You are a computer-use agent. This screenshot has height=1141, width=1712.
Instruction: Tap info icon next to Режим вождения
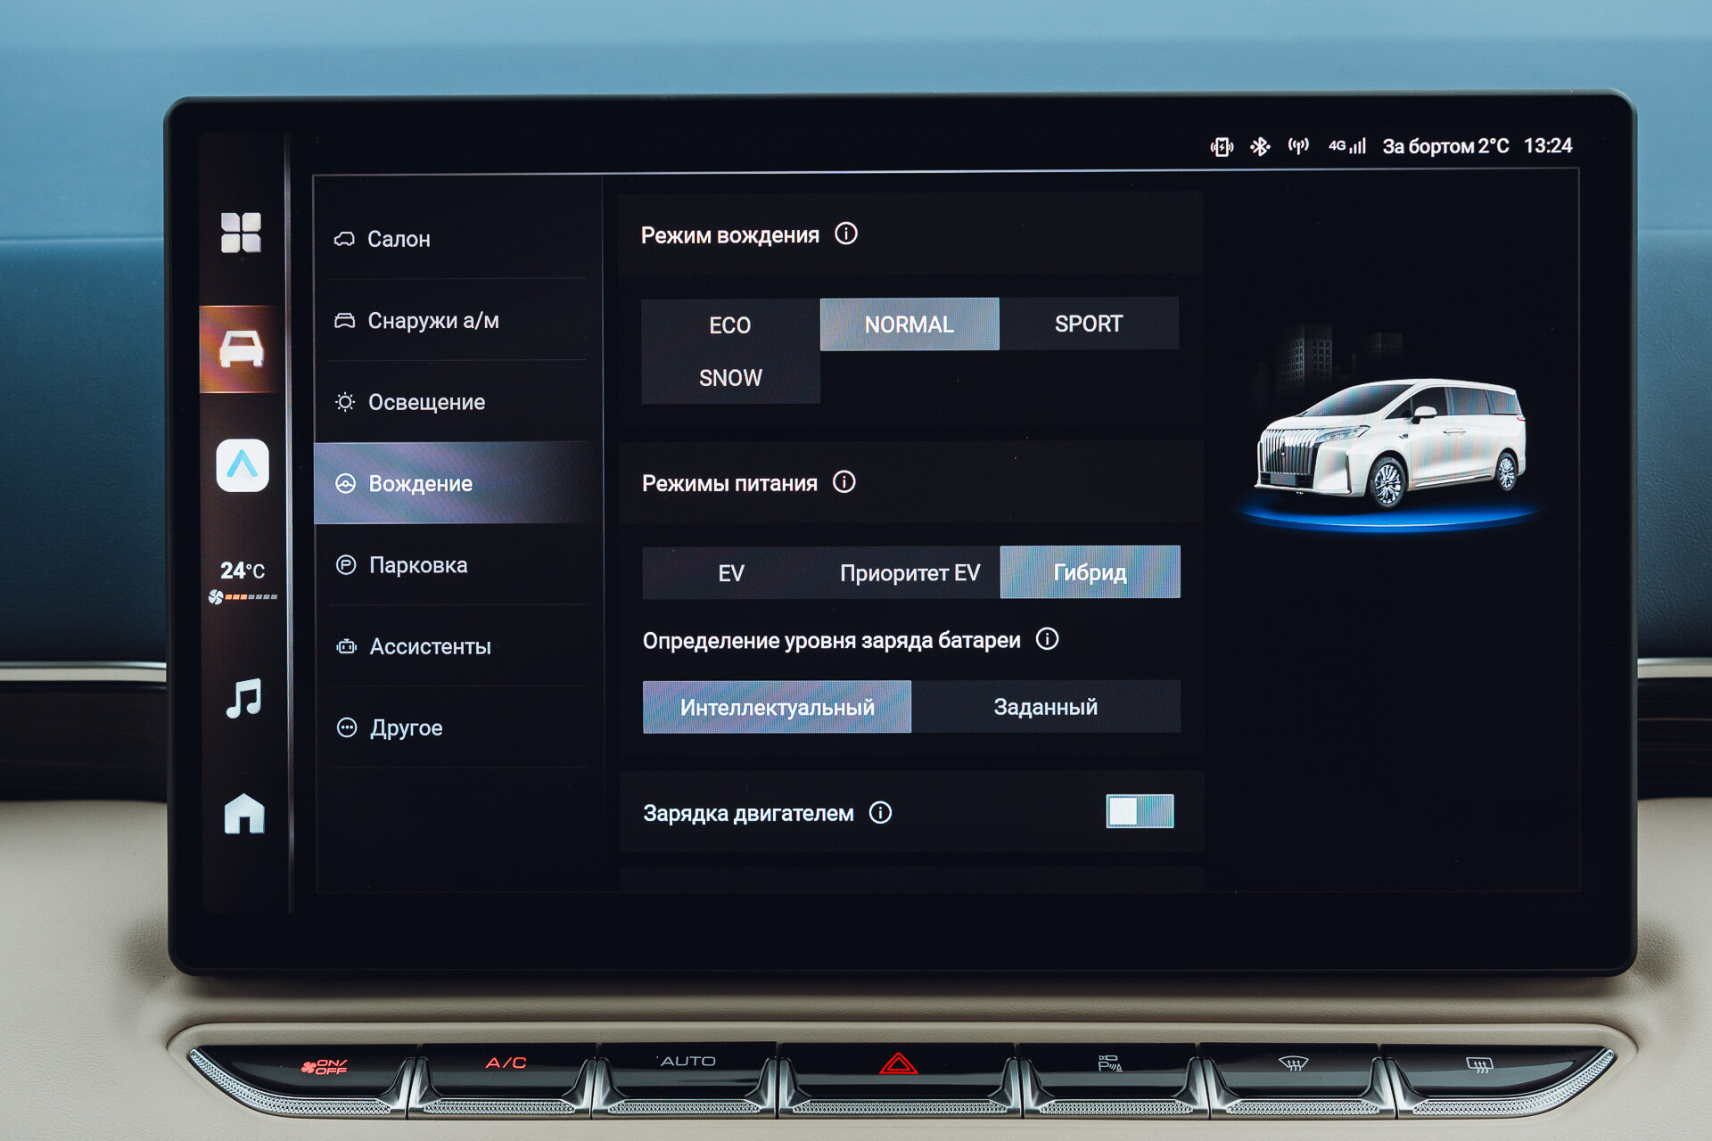pyautogui.click(x=845, y=234)
